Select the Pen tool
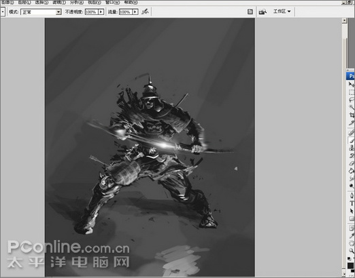 (x=352, y=196)
